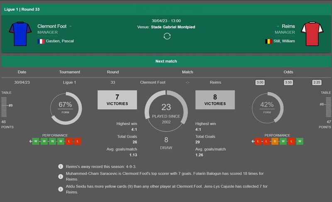Open the Next match section header
The height and width of the screenshot is (202, 332).
166,61
